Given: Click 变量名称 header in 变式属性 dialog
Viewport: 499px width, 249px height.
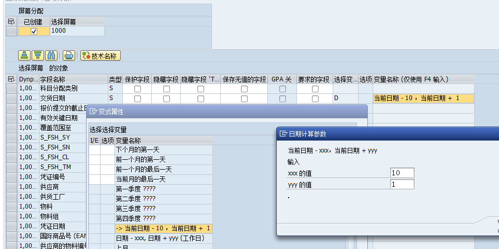Looking at the screenshot, I should pyautogui.click(x=164, y=141).
